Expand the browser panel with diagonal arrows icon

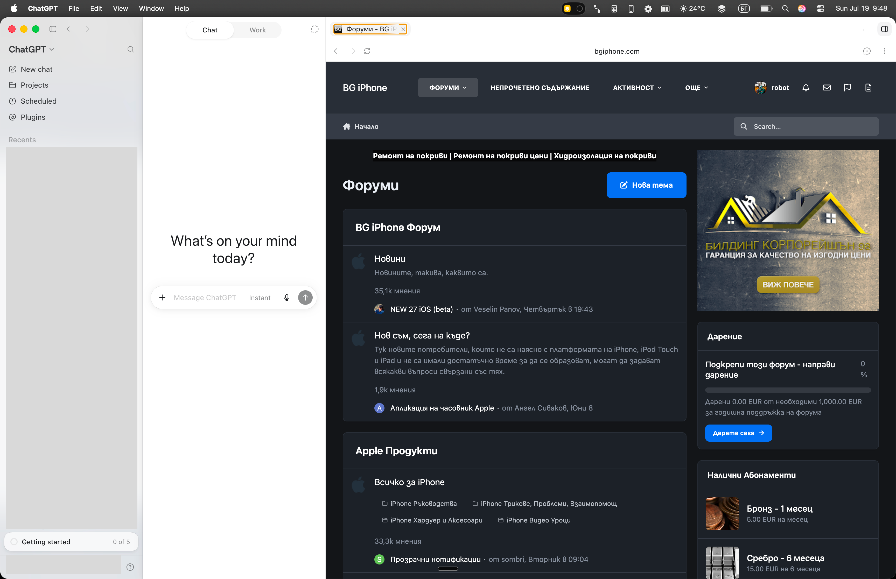(x=866, y=29)
